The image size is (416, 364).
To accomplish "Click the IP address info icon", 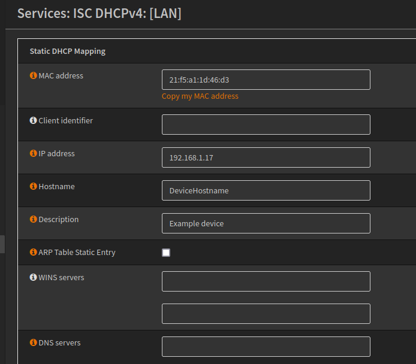I will (33, 153).
